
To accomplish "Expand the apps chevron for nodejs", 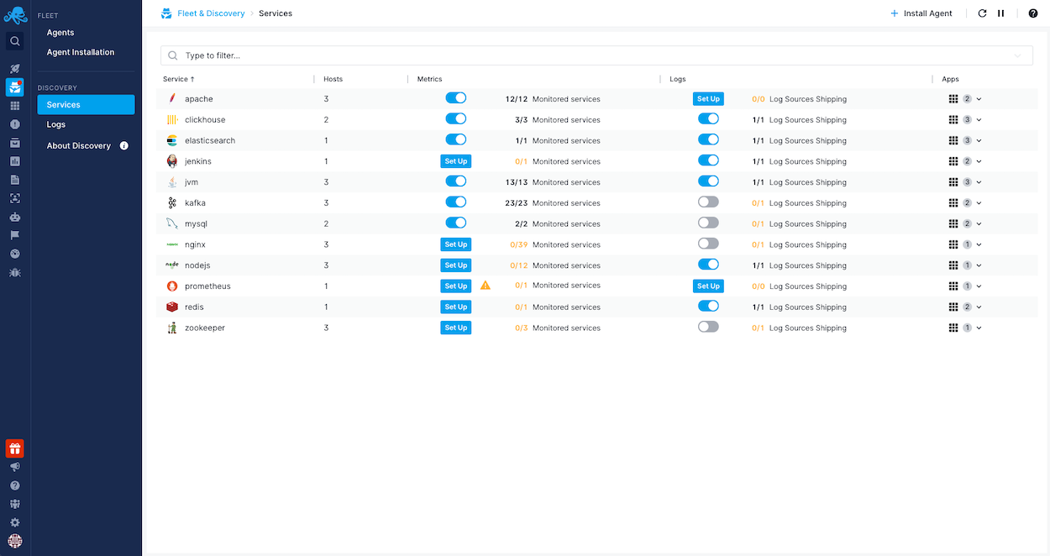I will [x=979, y=265].
